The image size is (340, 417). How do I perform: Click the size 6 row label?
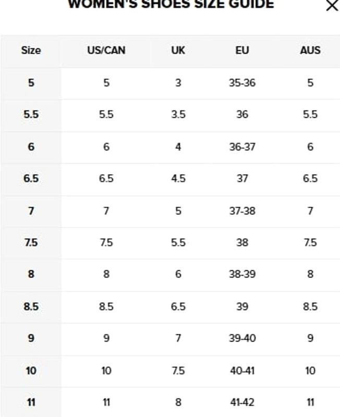[x=31, y=146]
